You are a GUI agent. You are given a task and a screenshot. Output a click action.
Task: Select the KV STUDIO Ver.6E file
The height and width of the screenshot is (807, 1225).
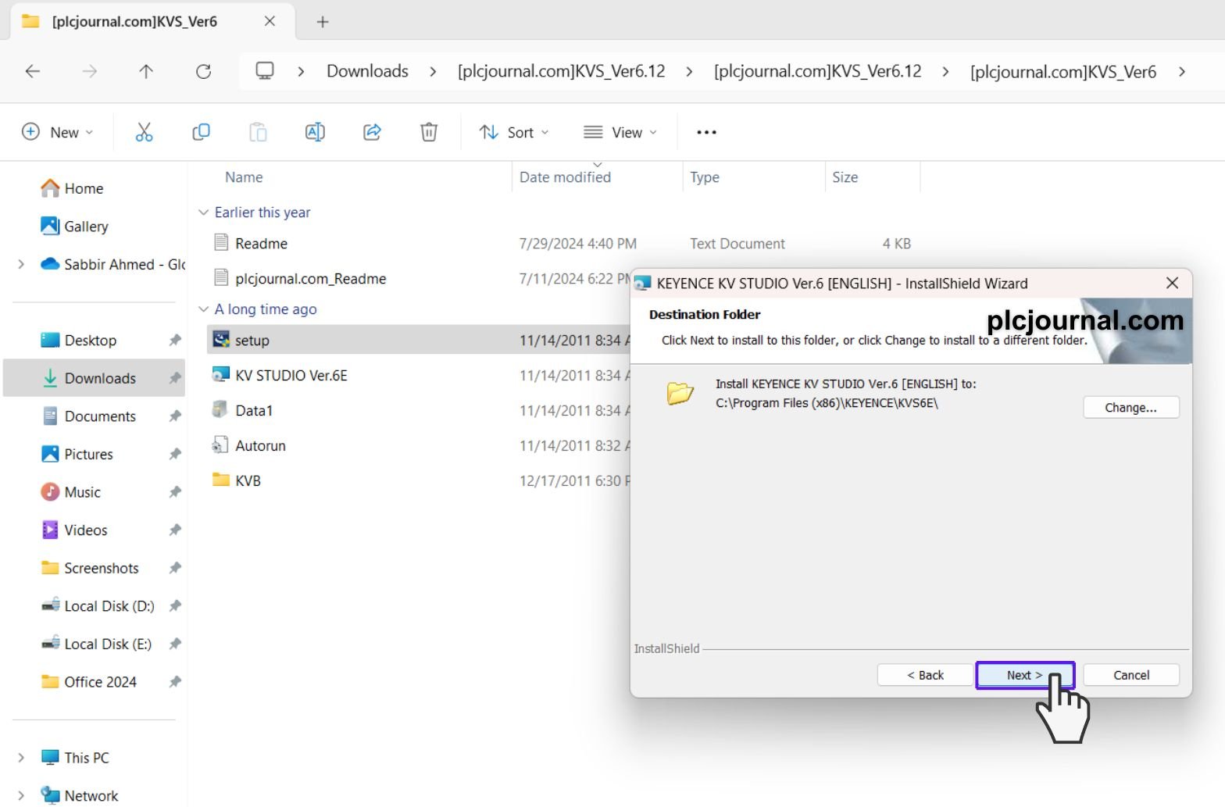pyautogui.click(x=291, y=376)
